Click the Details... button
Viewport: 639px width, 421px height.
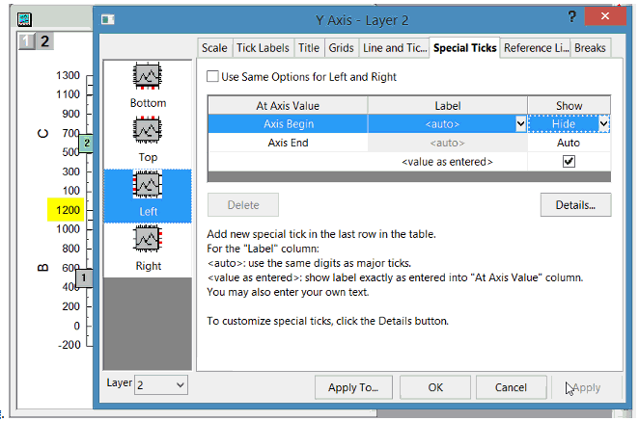(x=575, y=204)
